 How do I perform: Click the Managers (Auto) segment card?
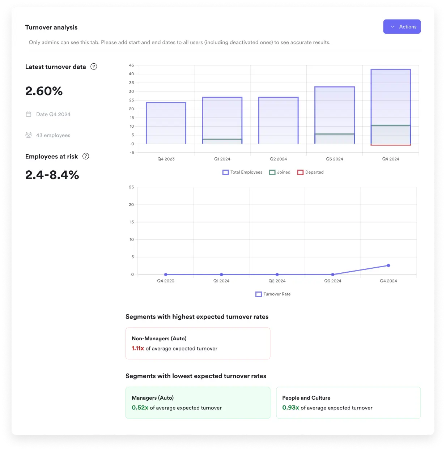coord(198,403)
